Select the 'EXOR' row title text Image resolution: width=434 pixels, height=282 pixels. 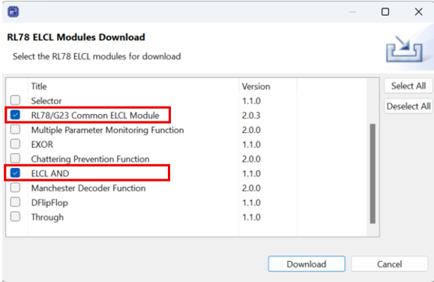pos(42,144)
